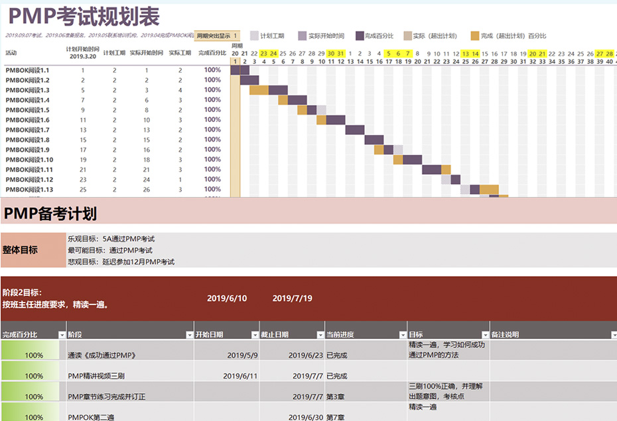The width and height of the screenshot is (617, 421).
Task: Click the PMP考试规划表 title
Action: (x=84, y=15)
